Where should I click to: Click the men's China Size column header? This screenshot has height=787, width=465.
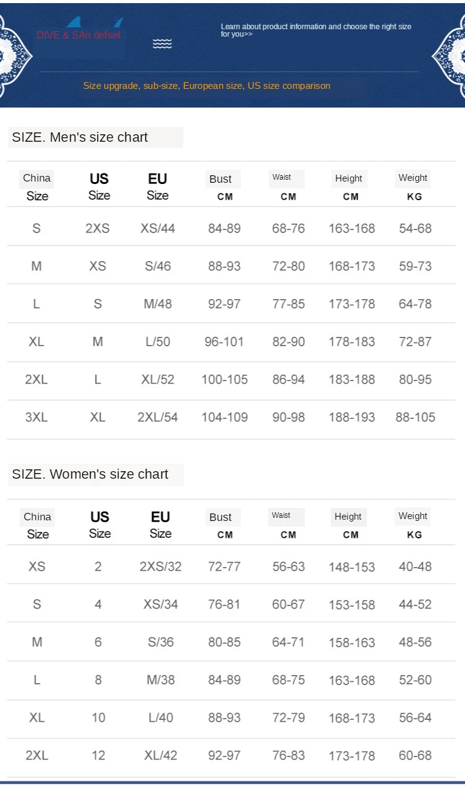tap(37, 186)
